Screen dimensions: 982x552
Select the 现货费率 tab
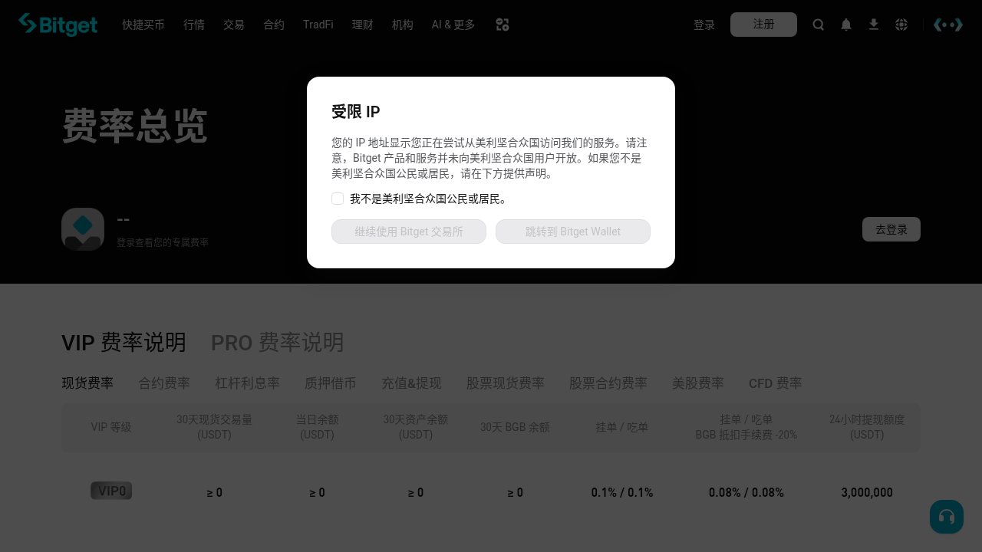(87, 383)
